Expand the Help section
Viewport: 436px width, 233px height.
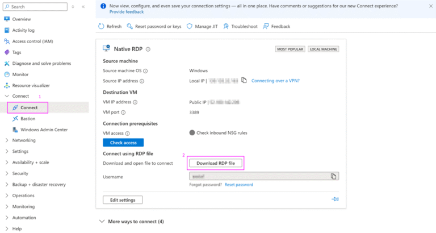[7, 228]
